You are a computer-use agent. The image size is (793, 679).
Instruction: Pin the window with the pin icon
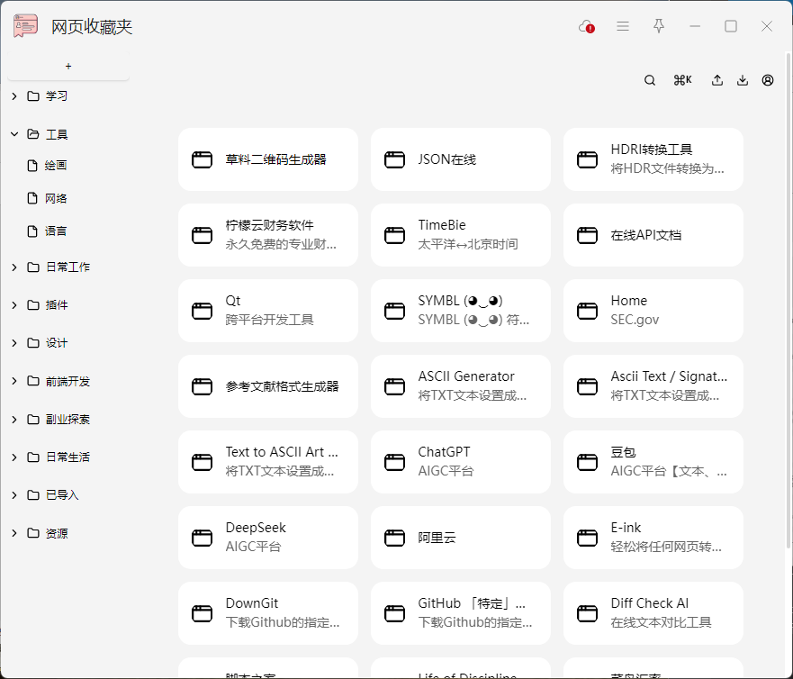(659, 26)
